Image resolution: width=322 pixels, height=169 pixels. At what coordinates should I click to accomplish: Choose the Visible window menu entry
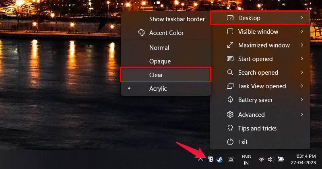260,31
